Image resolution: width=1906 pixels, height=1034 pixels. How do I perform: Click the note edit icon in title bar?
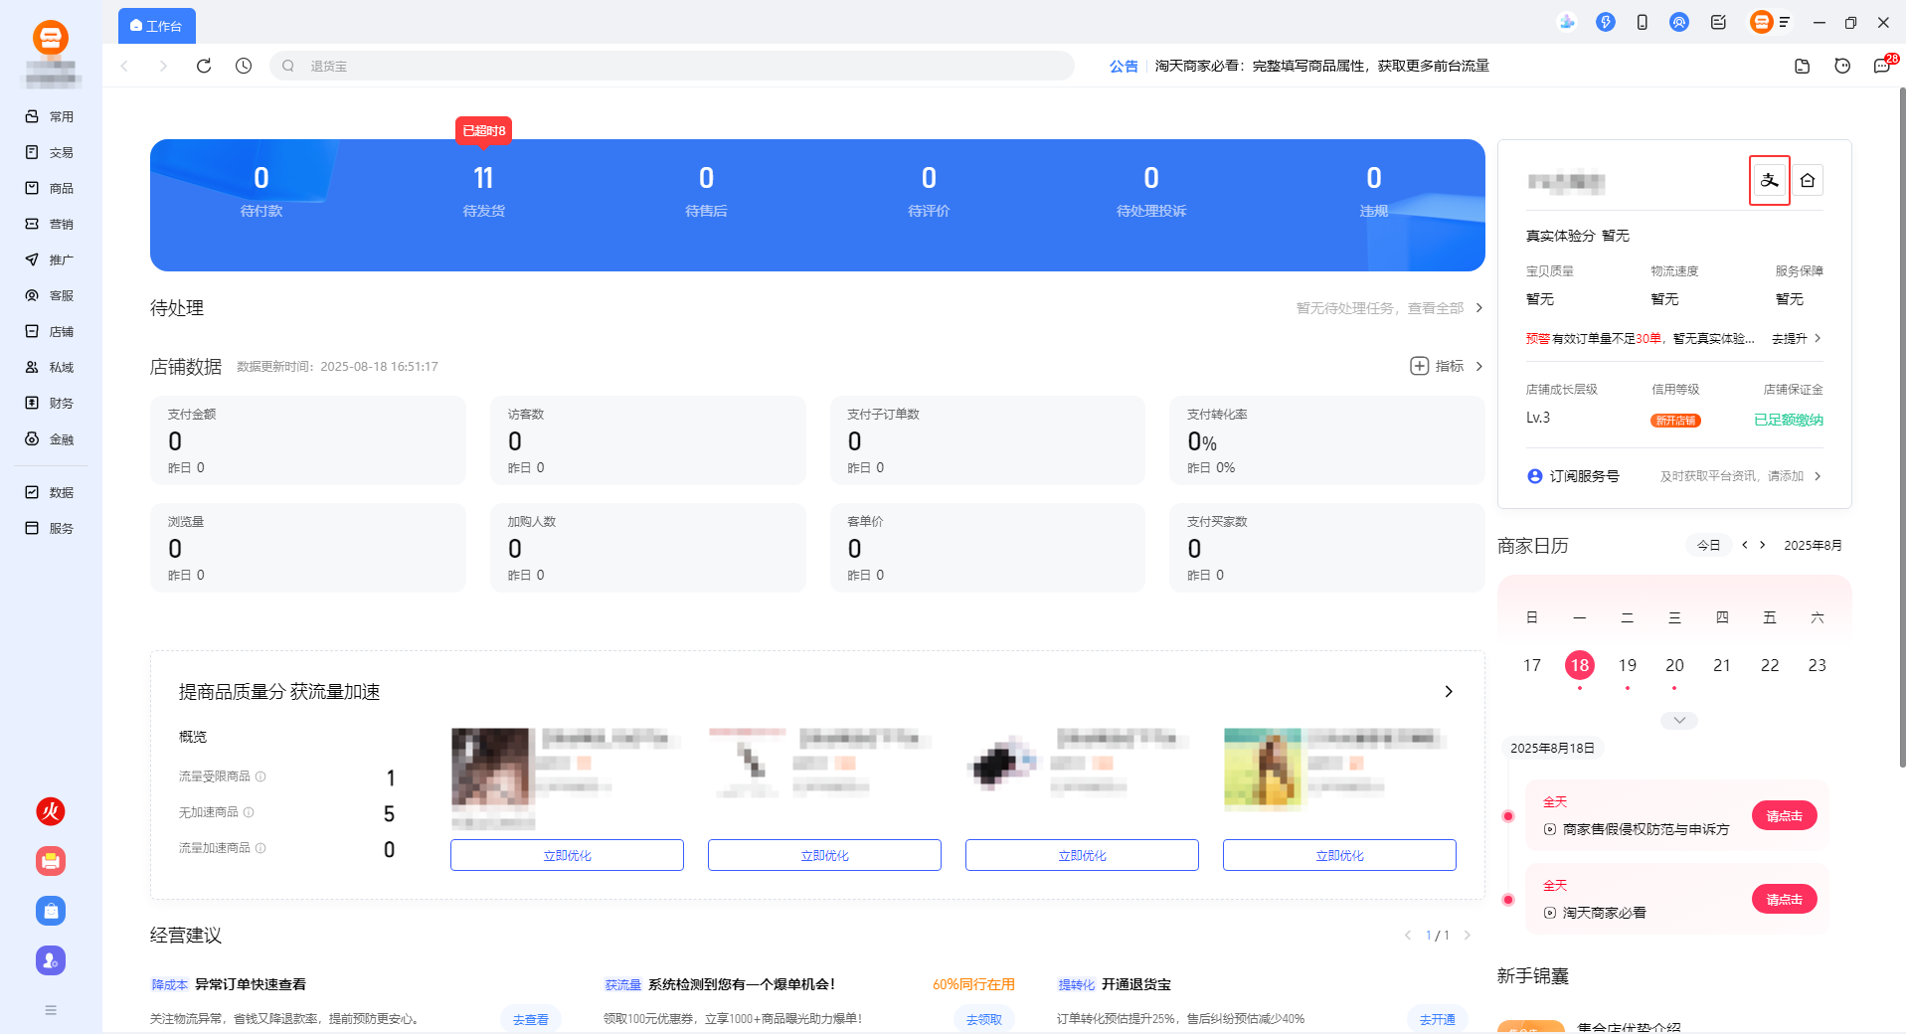[x=1718, y=22]
